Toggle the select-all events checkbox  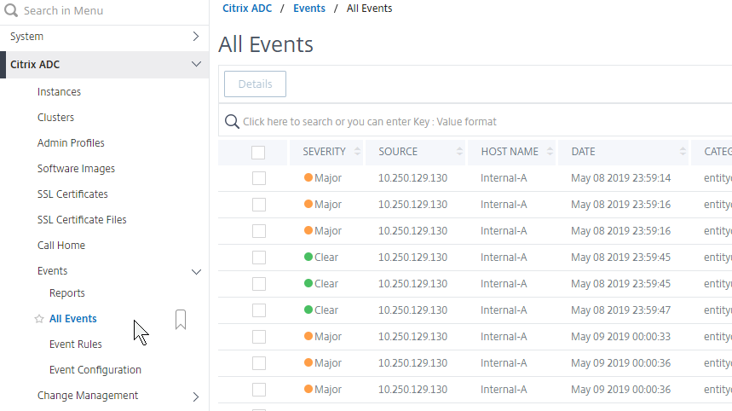click(x=258, y=153)
